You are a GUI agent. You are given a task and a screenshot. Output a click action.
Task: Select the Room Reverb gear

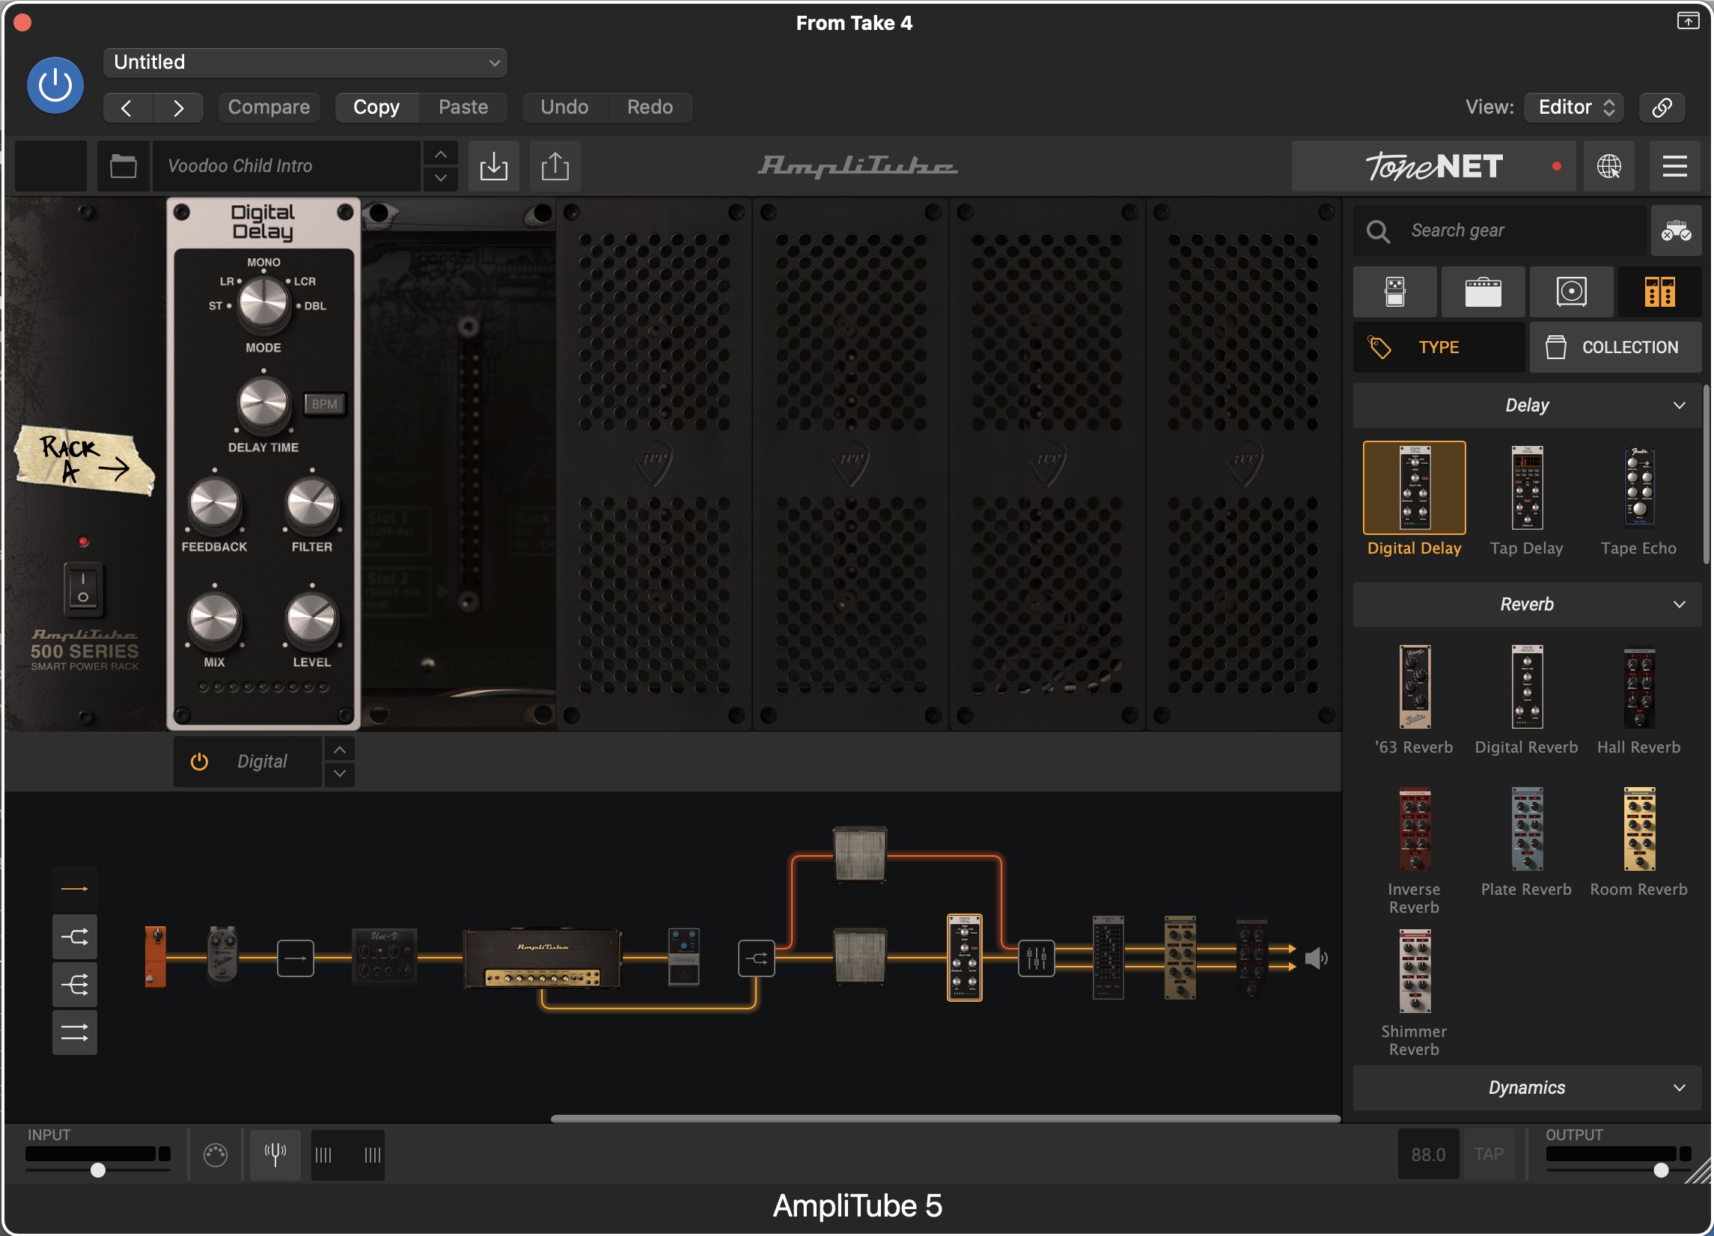(x=1639, y=830)
